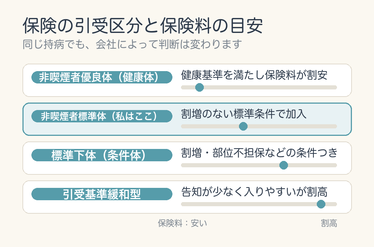This screenshot has height=247, width=374.
Task: Click text 健康基準を満たし保険料が割安
Action: click(254, 75)
